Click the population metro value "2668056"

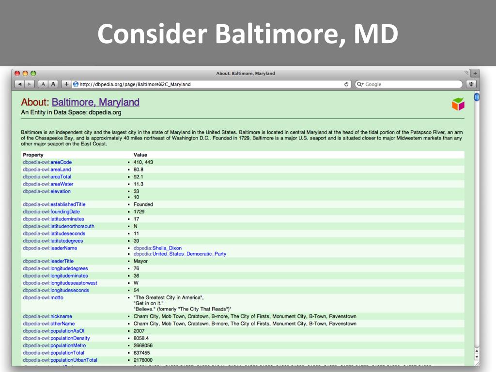coord(143,345)
